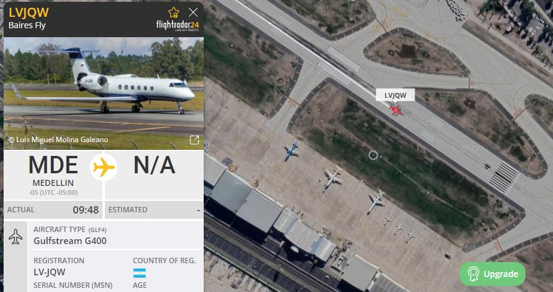Select the LV-JQW registration text
Viewport: 553px width, 292px height.
(x=49, y=272)
